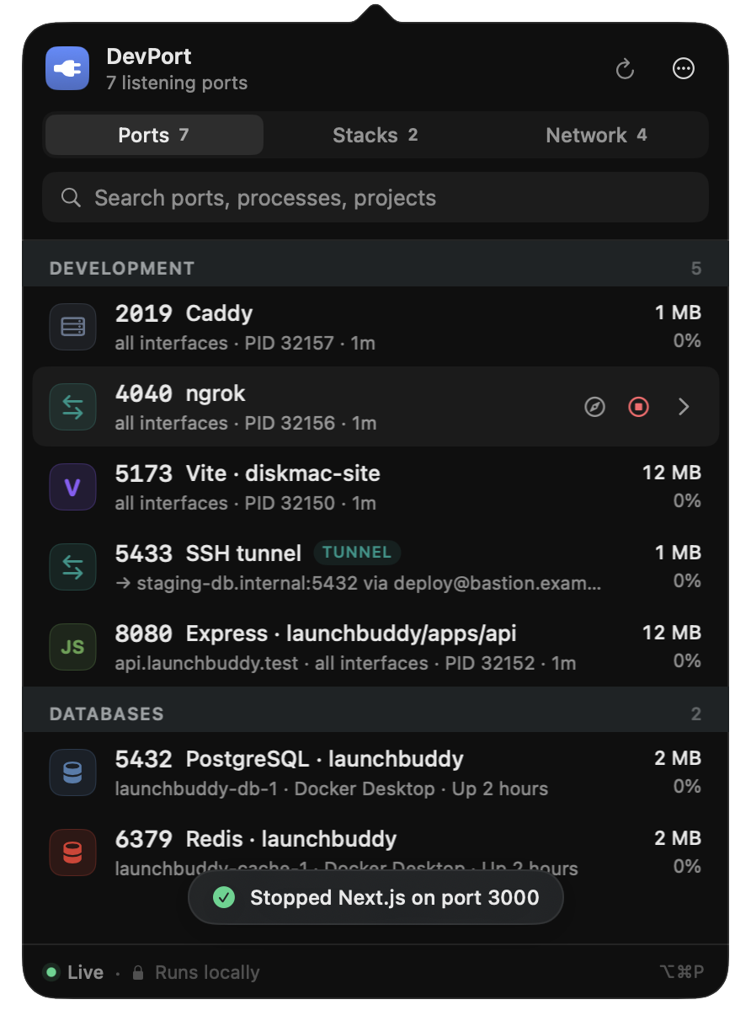Click the green checkmark in the toast
The width and height of the screenshot is (751, 1021).
click(x=223, y=897)
